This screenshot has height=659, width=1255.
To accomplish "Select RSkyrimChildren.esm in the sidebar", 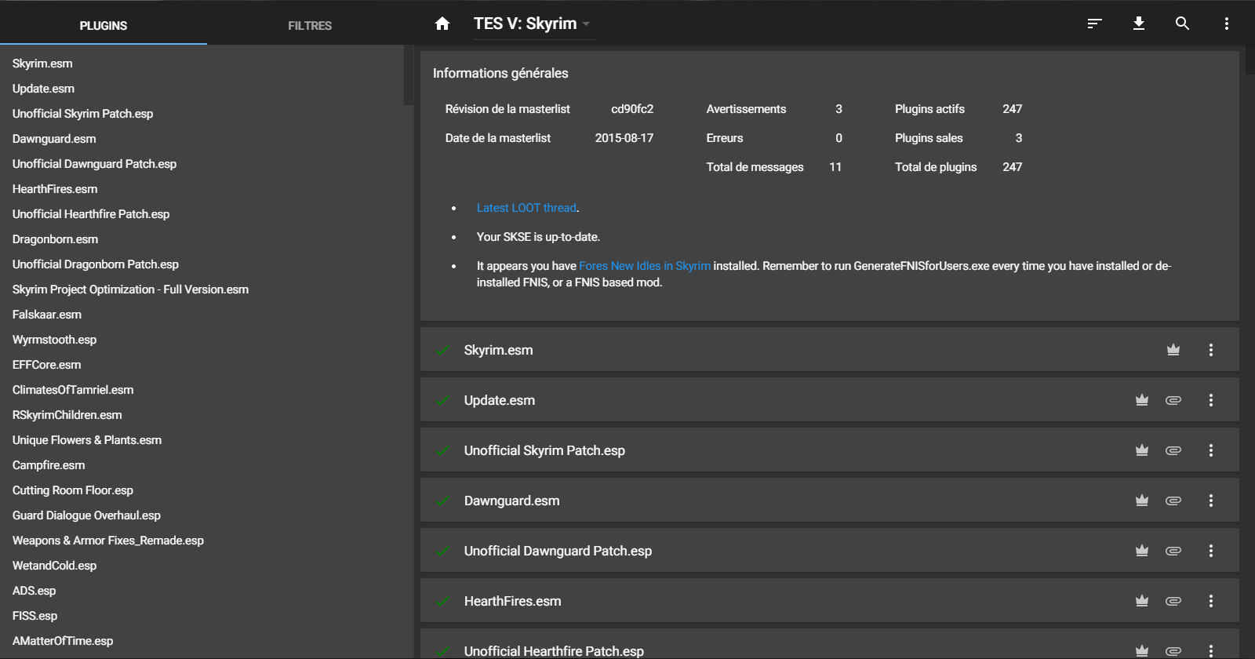I will coord(67,415).
